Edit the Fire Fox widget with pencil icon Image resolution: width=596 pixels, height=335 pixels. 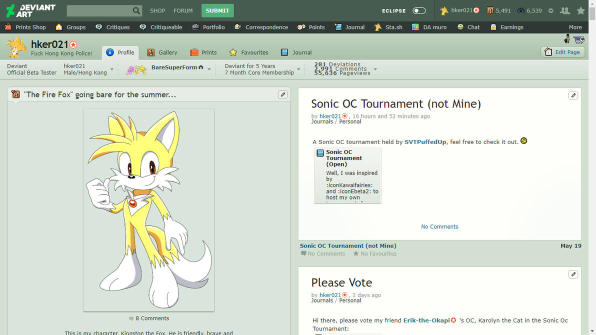click(282, 94)
